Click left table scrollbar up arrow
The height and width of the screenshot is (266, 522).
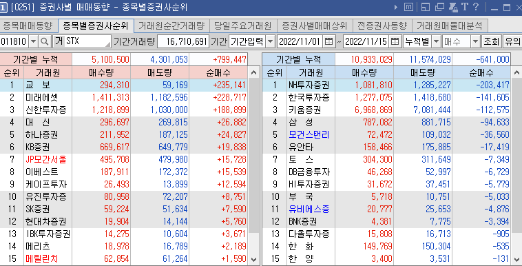pos(253,72)
